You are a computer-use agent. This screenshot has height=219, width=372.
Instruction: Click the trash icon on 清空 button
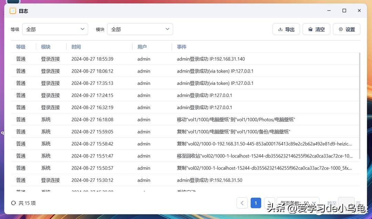click(x=310, y=30)
